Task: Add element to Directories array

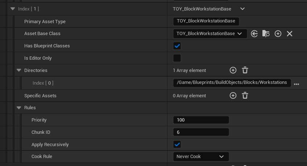Action: (233, 70)
